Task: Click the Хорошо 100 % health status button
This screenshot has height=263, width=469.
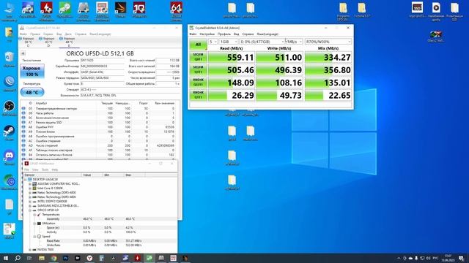Action: pos(32,71)
